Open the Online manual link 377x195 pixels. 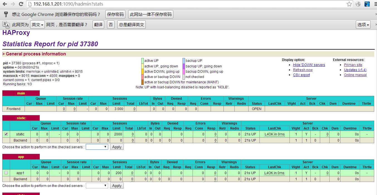(355, 75)
